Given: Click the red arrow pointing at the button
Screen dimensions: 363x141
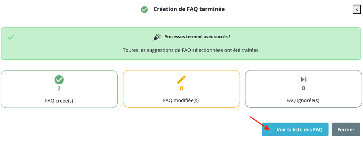Looking at the screenshot, I should 258,123.
